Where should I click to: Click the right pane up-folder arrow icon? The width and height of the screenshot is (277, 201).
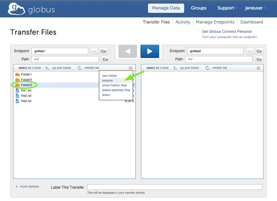(x=175, y=68)
